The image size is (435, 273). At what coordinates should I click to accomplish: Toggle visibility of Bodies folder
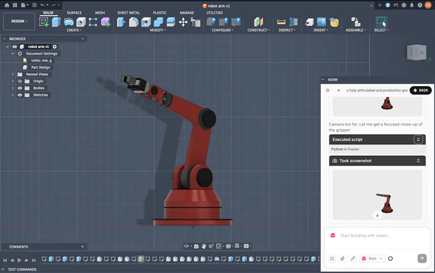[20, 88]
